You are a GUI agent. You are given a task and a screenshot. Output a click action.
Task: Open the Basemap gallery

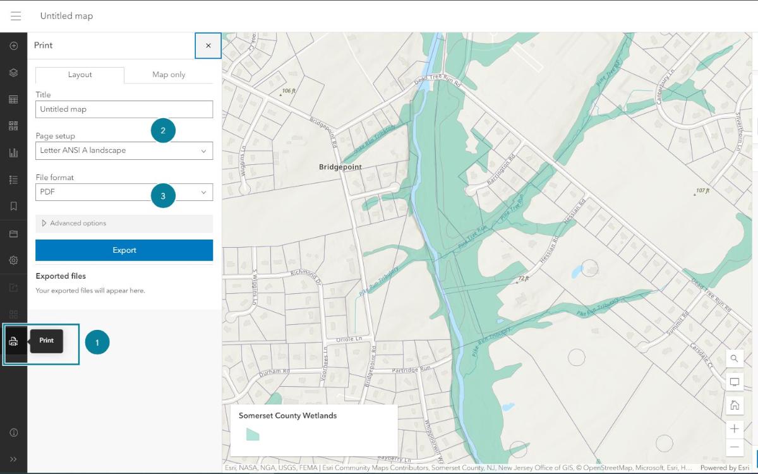[x=14, y=125]
